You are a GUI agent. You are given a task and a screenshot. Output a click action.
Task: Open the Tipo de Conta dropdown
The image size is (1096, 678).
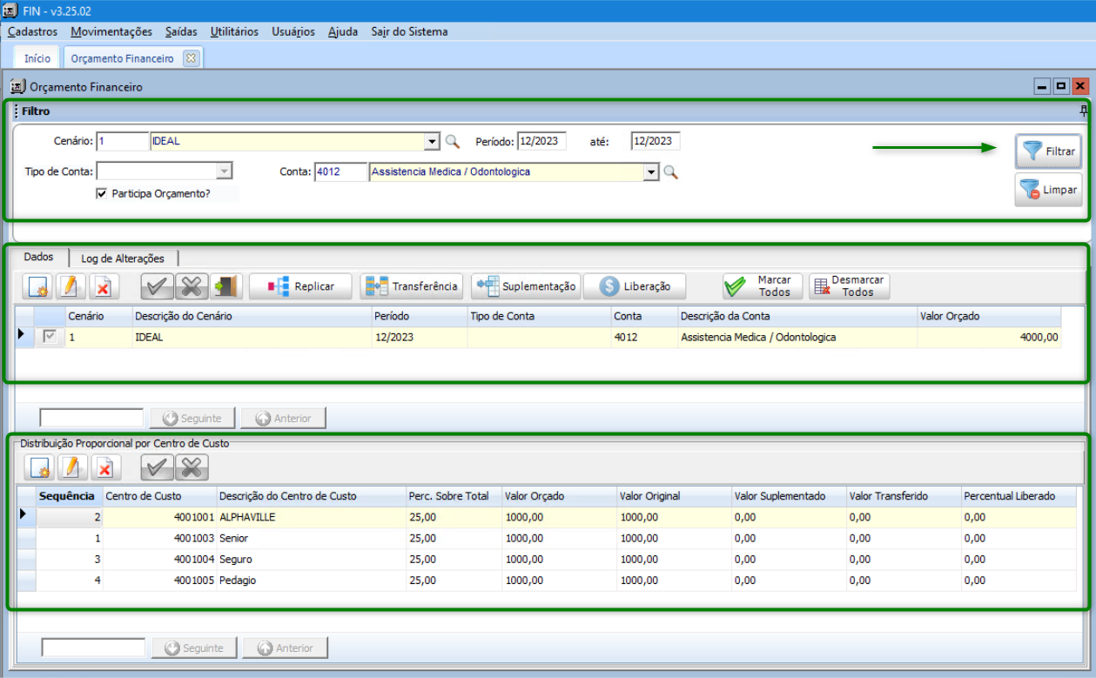click(224, 172)
